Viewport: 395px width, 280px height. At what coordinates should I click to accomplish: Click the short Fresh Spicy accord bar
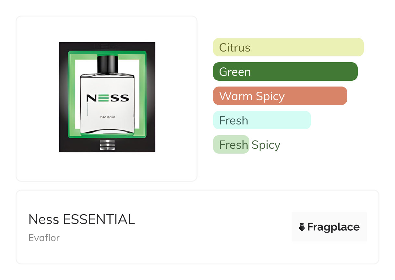point(231,145)
